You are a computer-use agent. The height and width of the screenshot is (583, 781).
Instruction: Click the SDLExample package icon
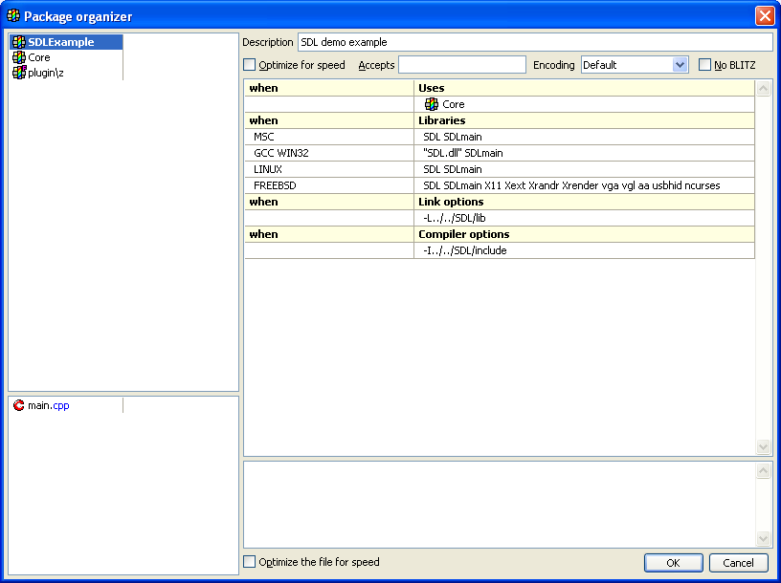19,42
